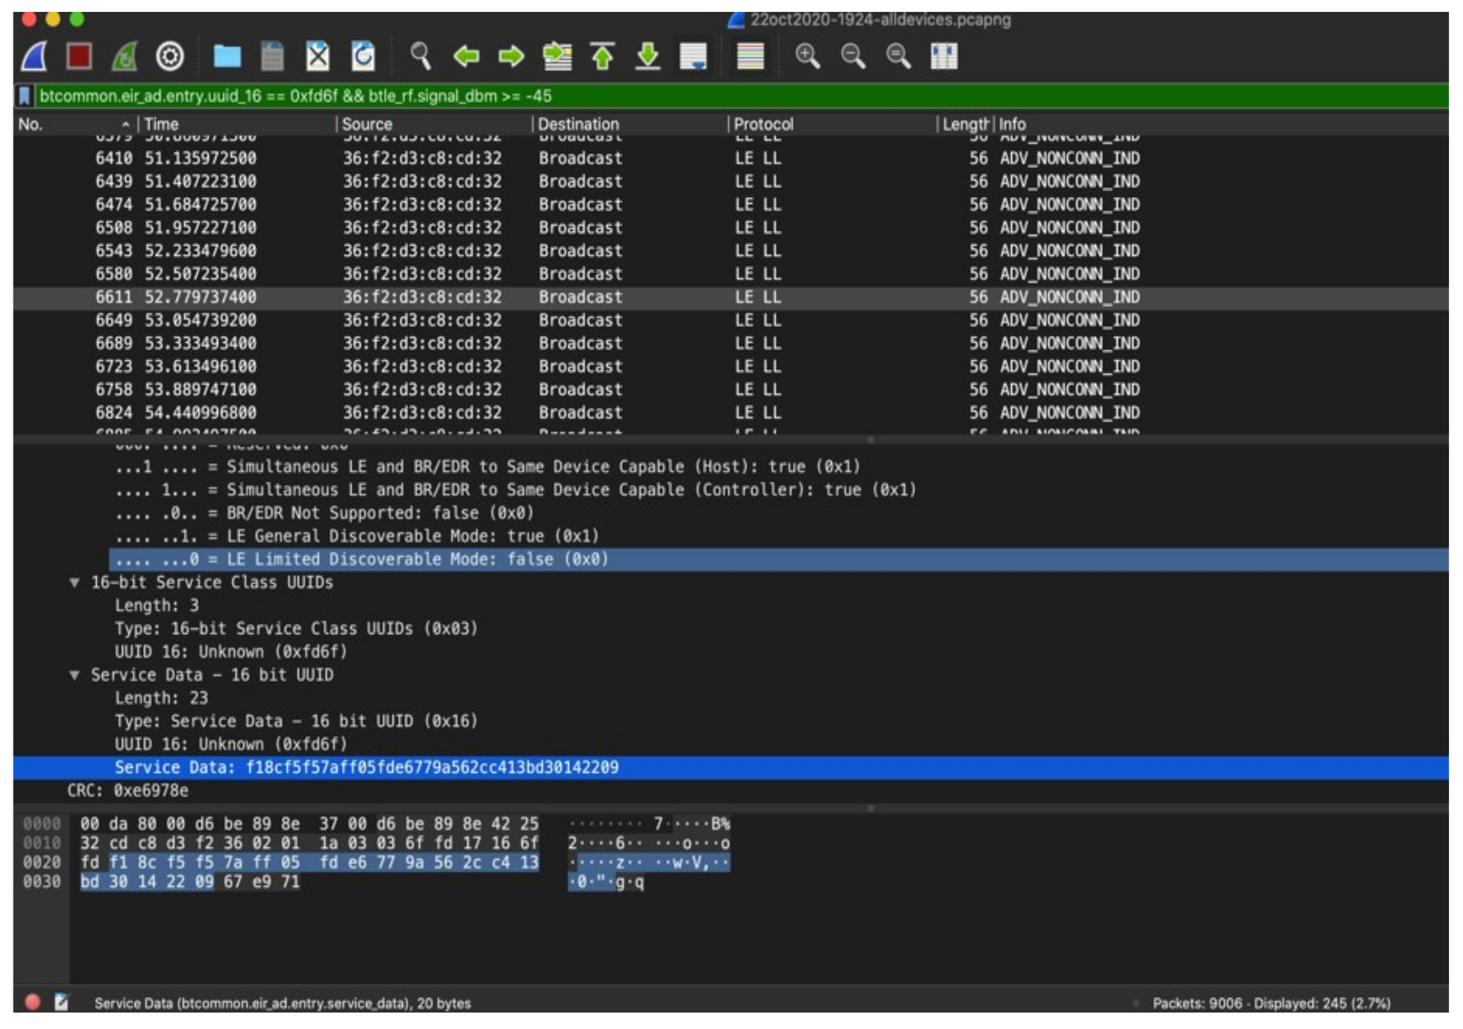Image resolution: width=1463 pixels, height=1029 pixels.
Task: Stop the running packet capture
Action: [79, 56]
